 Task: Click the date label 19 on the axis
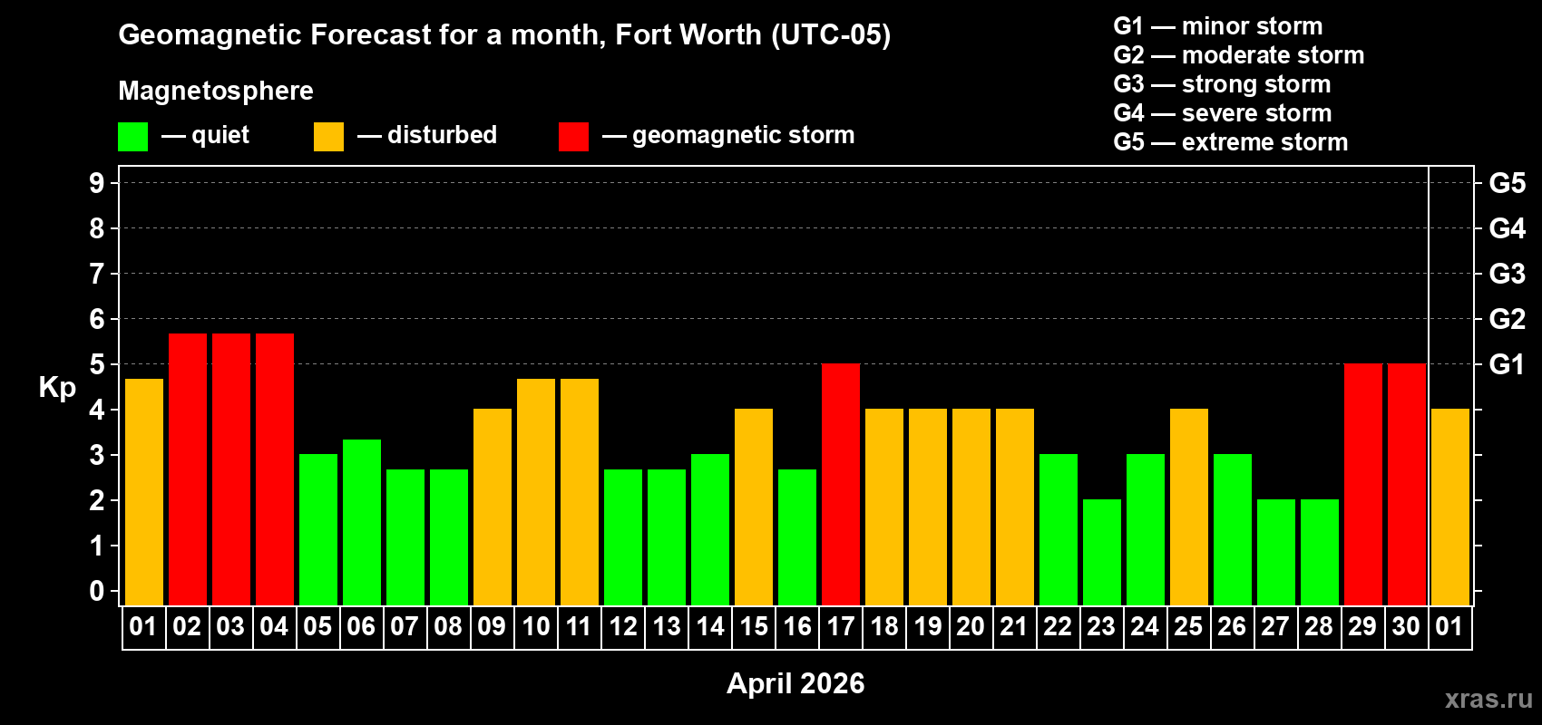[x=928, y=627]
